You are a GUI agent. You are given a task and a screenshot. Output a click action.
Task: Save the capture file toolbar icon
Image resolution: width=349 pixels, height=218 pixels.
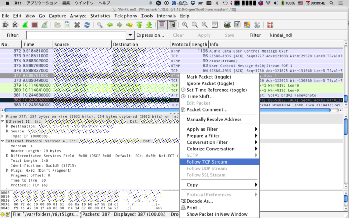(x=67, y=25)
